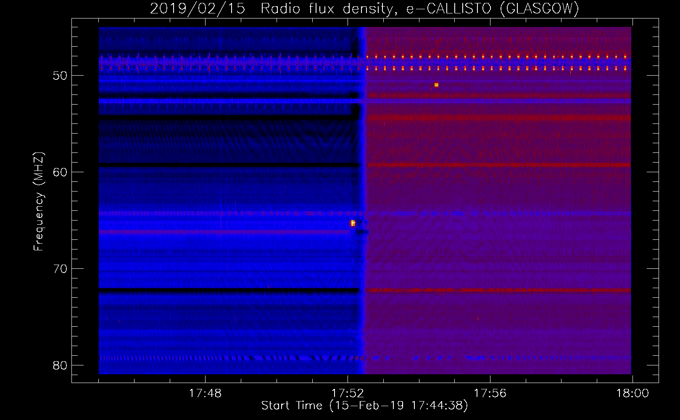The height and width of the screenshot is (420, 680).
Task: Click the bright orange spot near 65 MHz
Action: [x=353, y=223]
